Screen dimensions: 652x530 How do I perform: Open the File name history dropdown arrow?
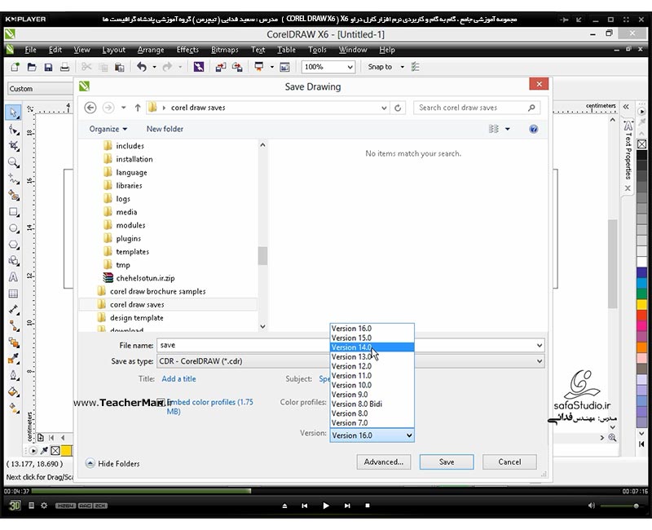point(540,345)
